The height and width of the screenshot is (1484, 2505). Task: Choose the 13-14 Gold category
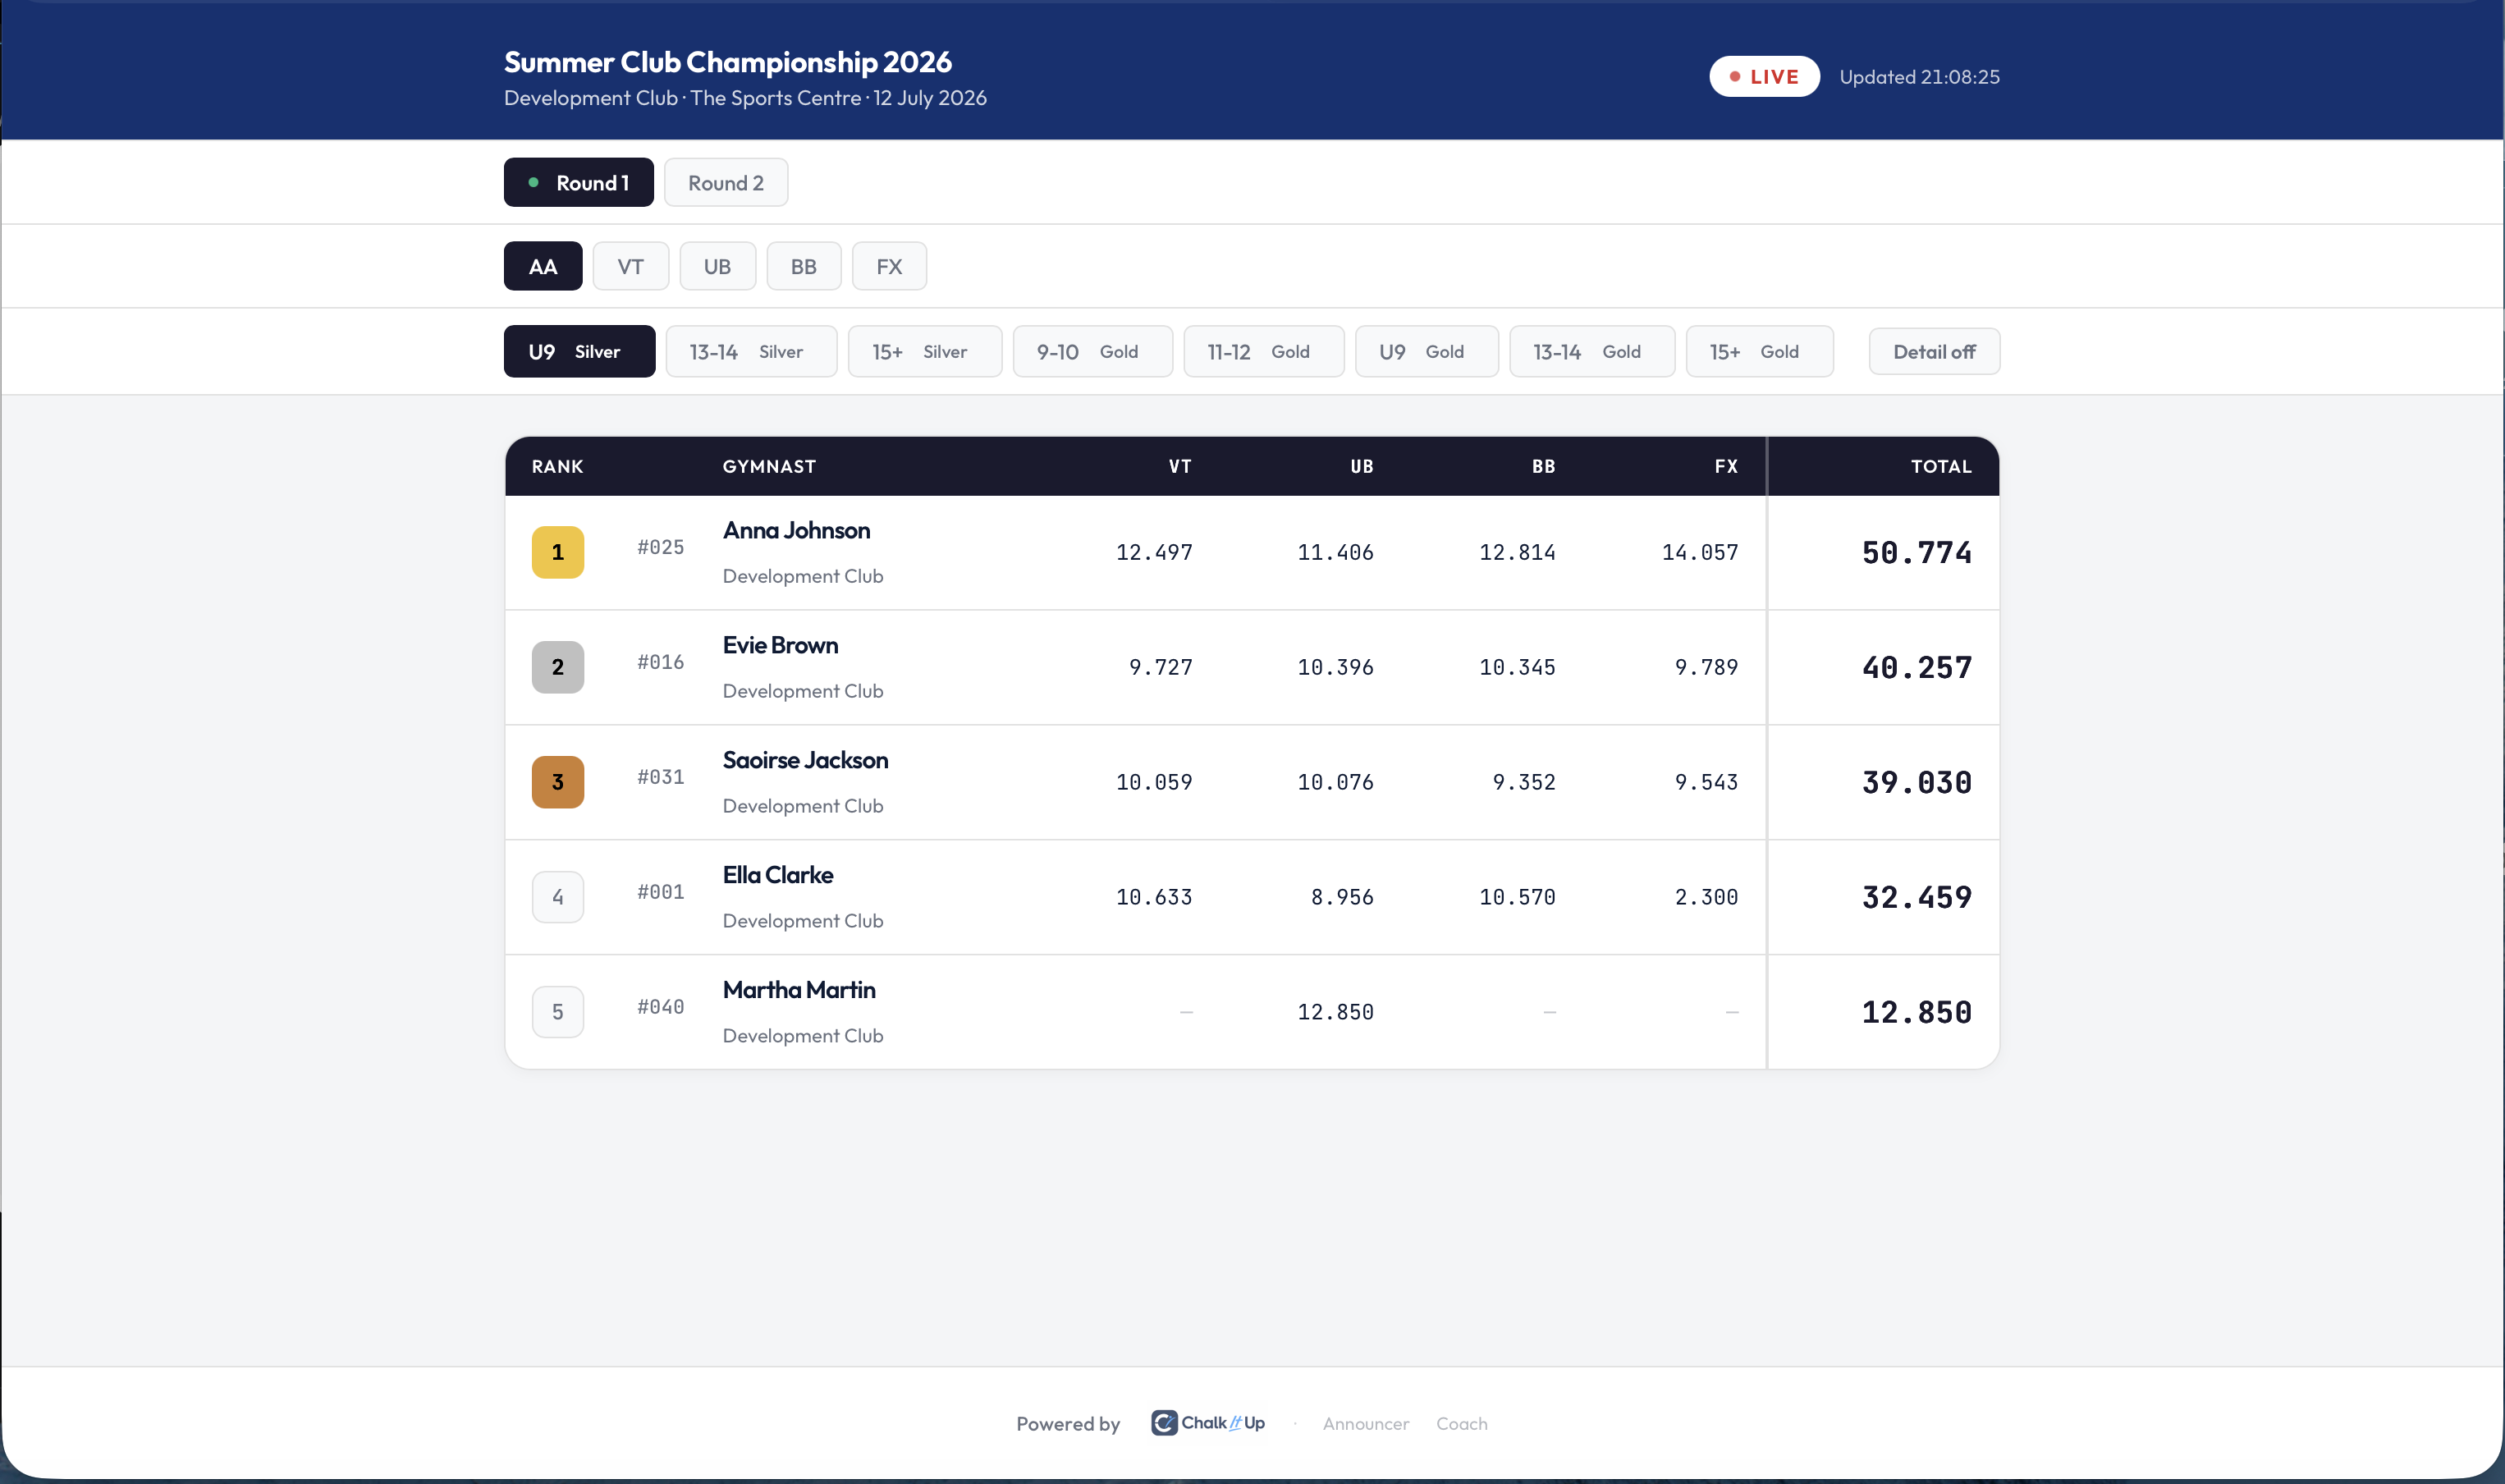[x=1592, y=351]
